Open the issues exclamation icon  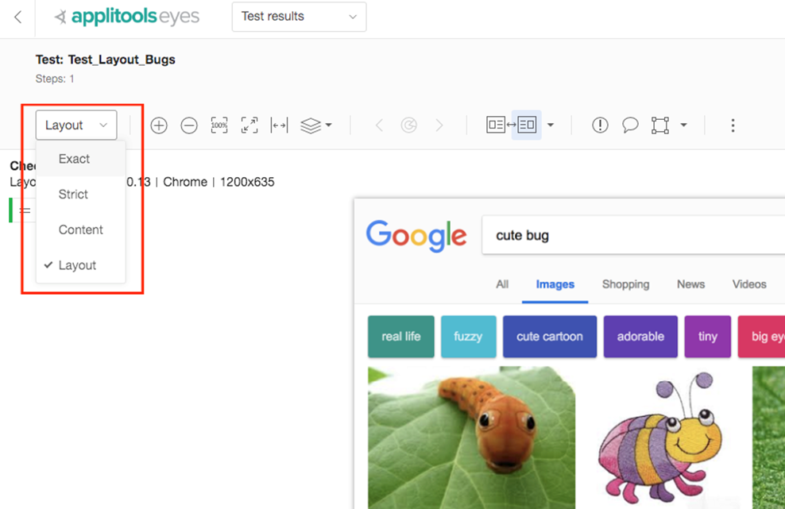[599, 125]
